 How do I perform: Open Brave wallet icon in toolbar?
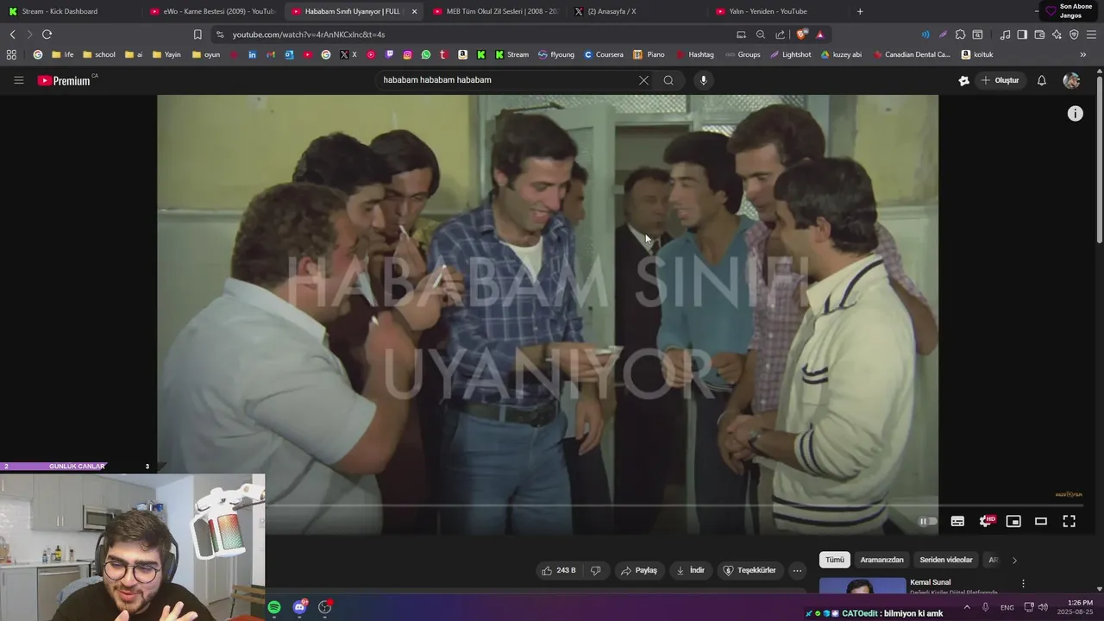pos(1039,34)
